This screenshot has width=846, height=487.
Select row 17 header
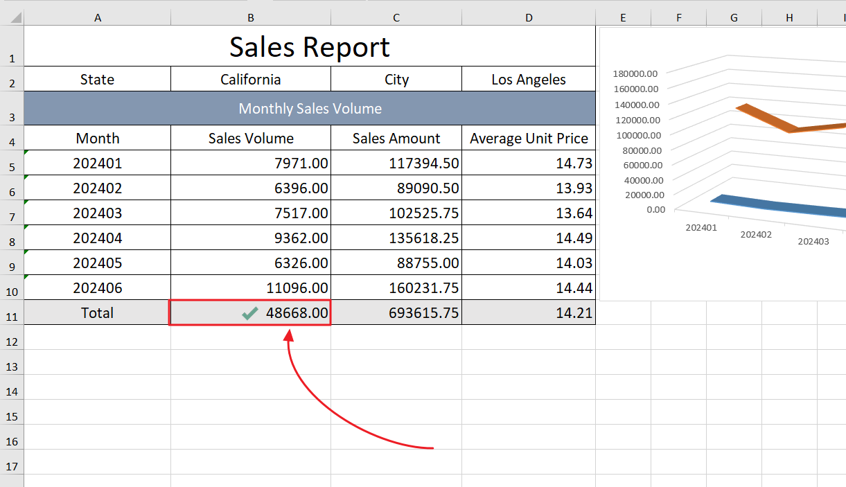(12, 462)
